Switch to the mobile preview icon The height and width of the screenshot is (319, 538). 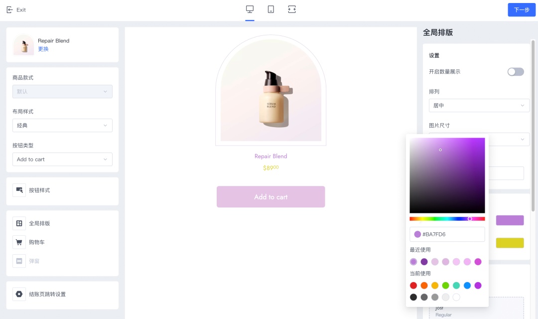point(270,9)
